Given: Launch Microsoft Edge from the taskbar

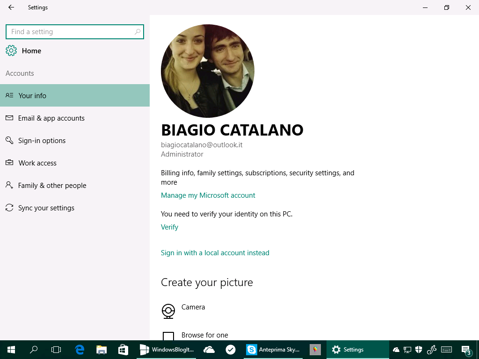Looking at the screenshot, I should pos(80,350).
